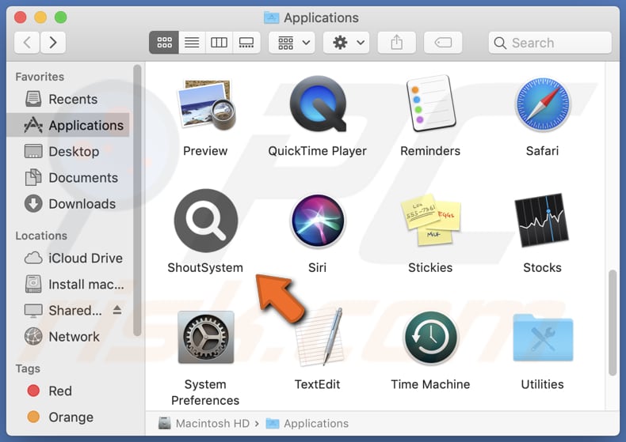Click Macintosh HD in the path bar
The width and height of the screenshot is (626, 442).
[x=204, y=423]
